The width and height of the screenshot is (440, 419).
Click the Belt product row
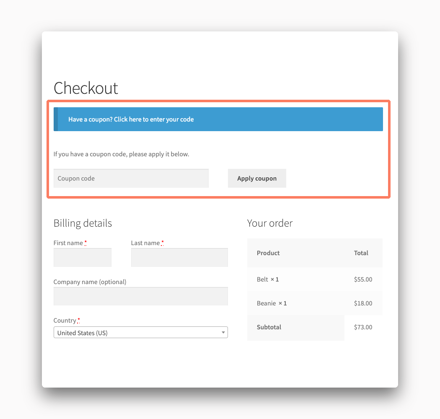click(x=268, y=279)
